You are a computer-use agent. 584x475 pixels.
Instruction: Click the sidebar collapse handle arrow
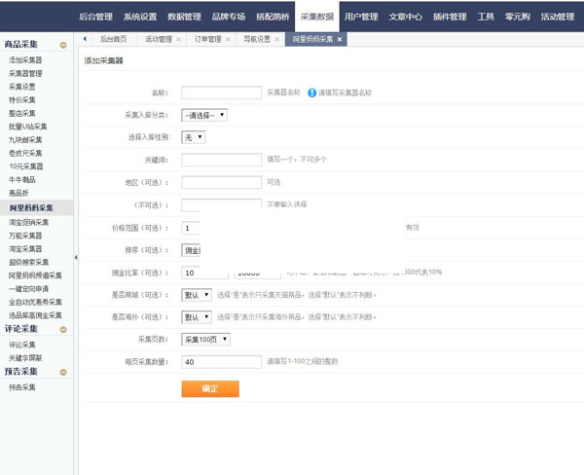point(76,257)
